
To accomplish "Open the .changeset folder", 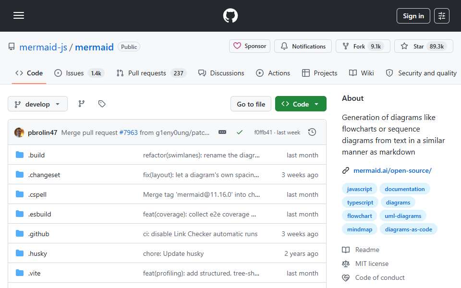I will pyautogui.click(x=44, y=175).
